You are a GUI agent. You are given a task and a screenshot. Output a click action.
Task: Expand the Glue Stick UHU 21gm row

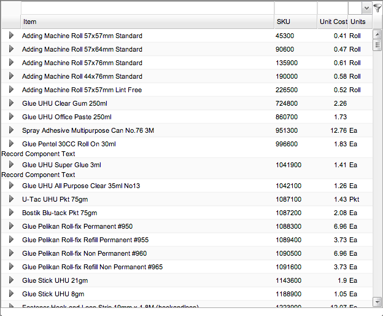pos(11,280)
